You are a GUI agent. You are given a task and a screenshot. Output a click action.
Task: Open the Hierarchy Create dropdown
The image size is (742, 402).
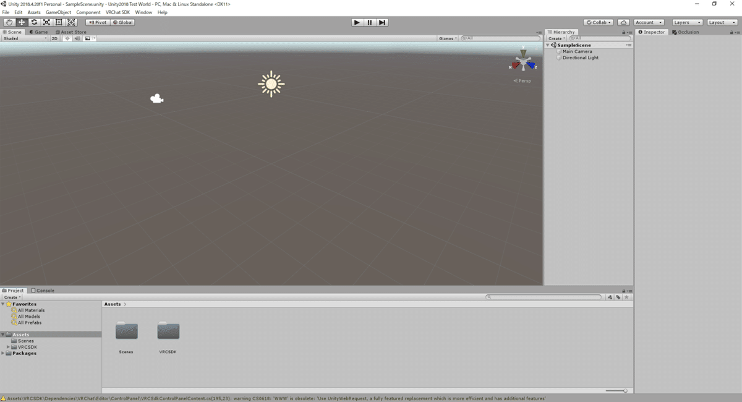(556, 38)
